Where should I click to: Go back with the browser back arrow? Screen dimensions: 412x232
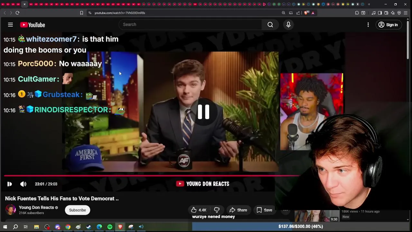pos(5,13)
